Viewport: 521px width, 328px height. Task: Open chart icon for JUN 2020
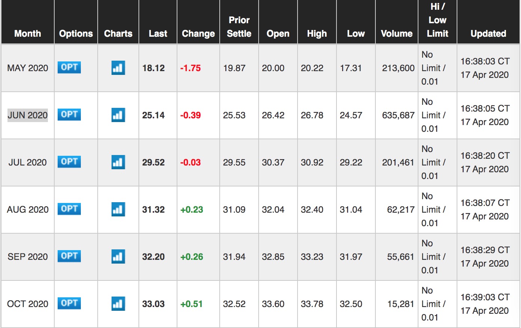click(118, 115)
